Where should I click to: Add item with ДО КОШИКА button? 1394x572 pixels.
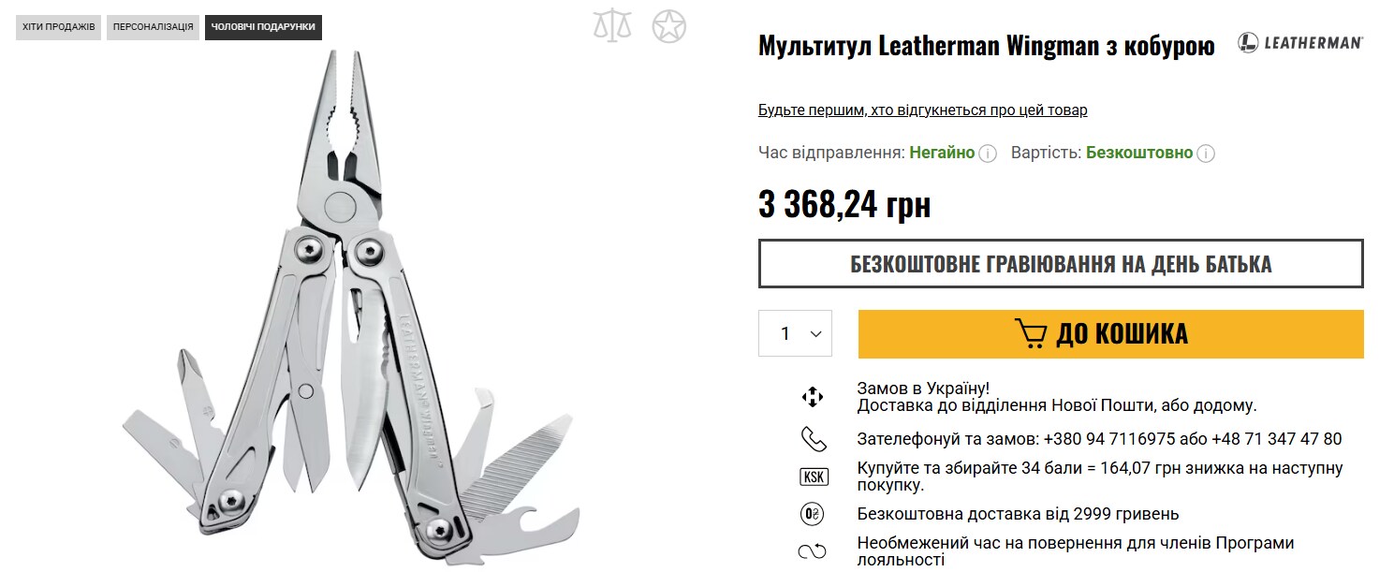pyautogui.click(x=1110, y=334)
